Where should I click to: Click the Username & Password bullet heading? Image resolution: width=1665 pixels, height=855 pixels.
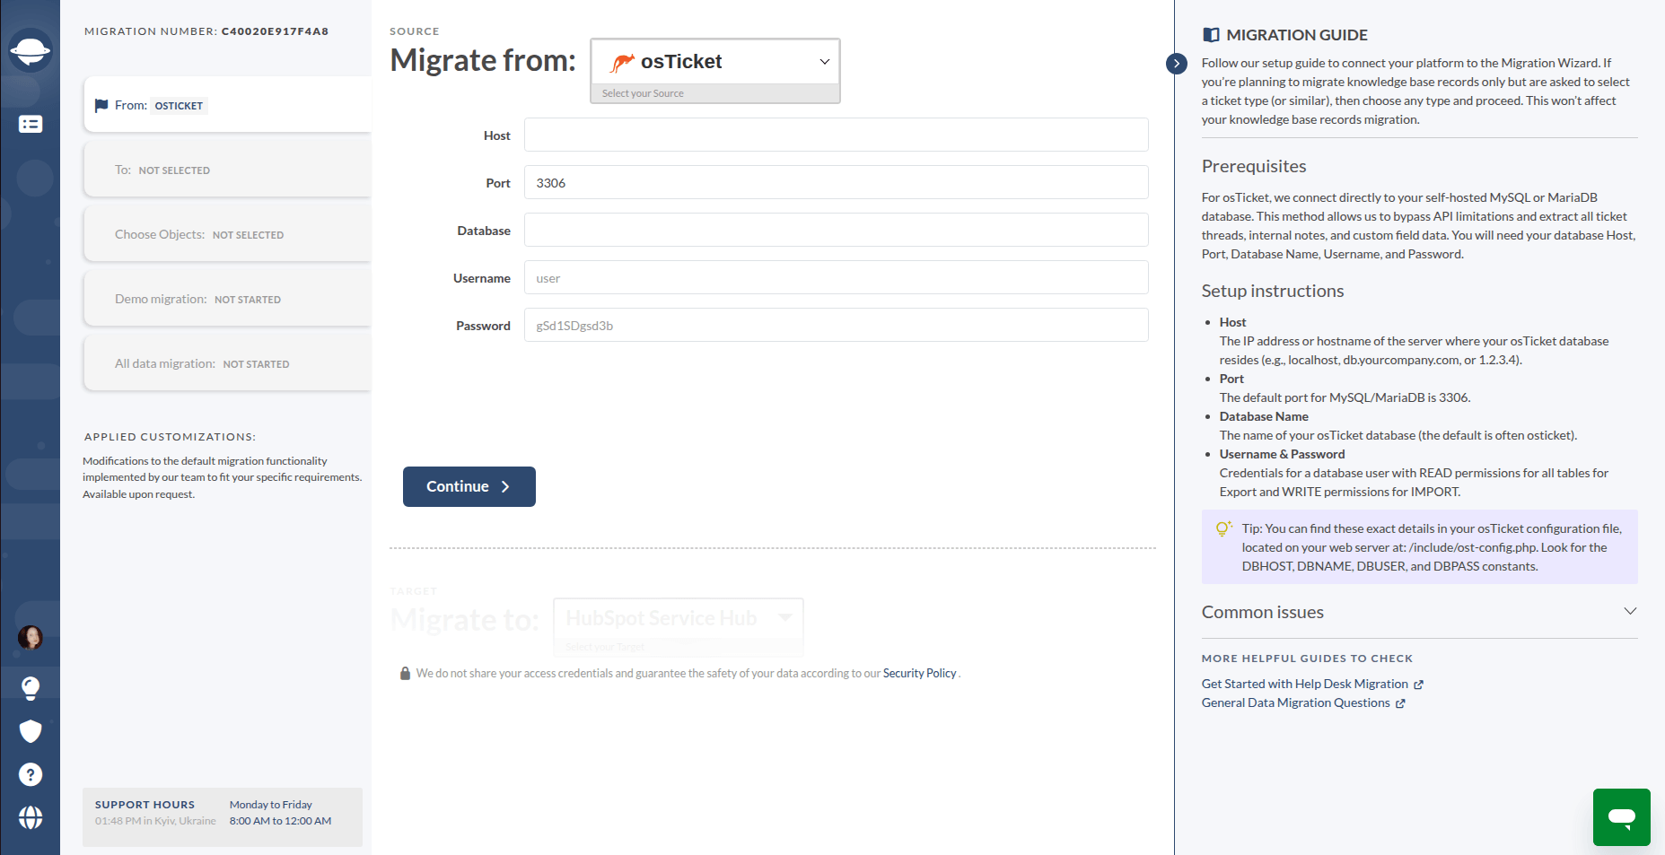(x=1282, y=454)
